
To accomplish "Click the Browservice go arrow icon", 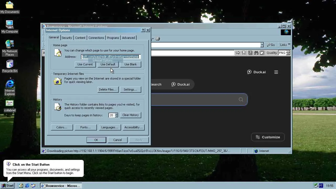I will 238,53.
